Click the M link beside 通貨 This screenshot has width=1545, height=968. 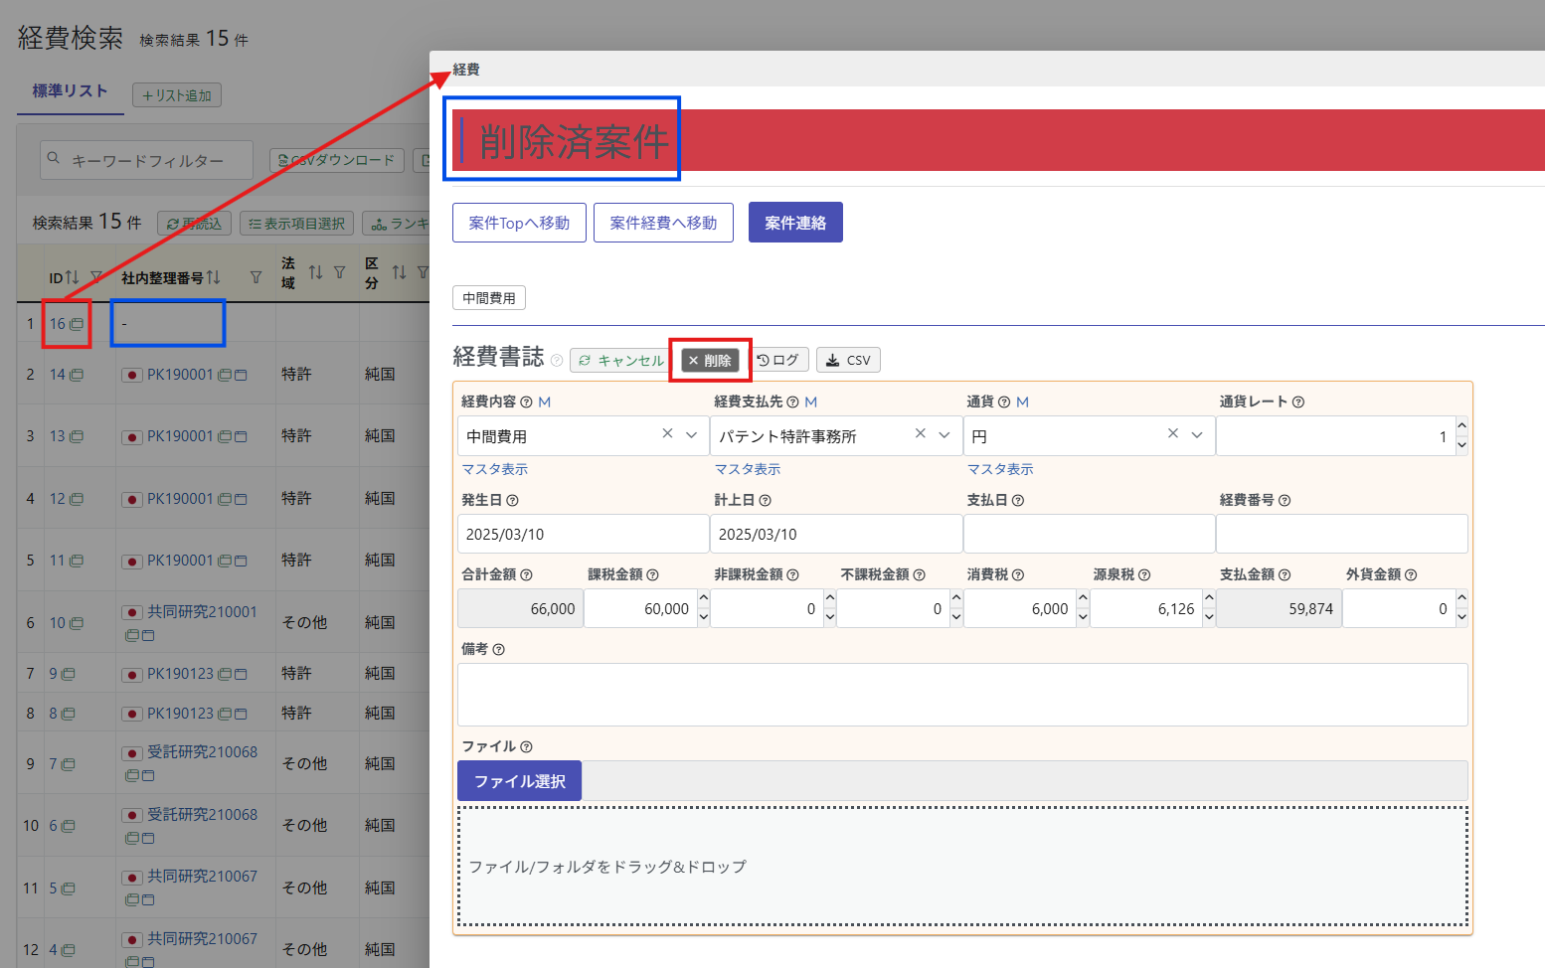(x=1023, y=403)
